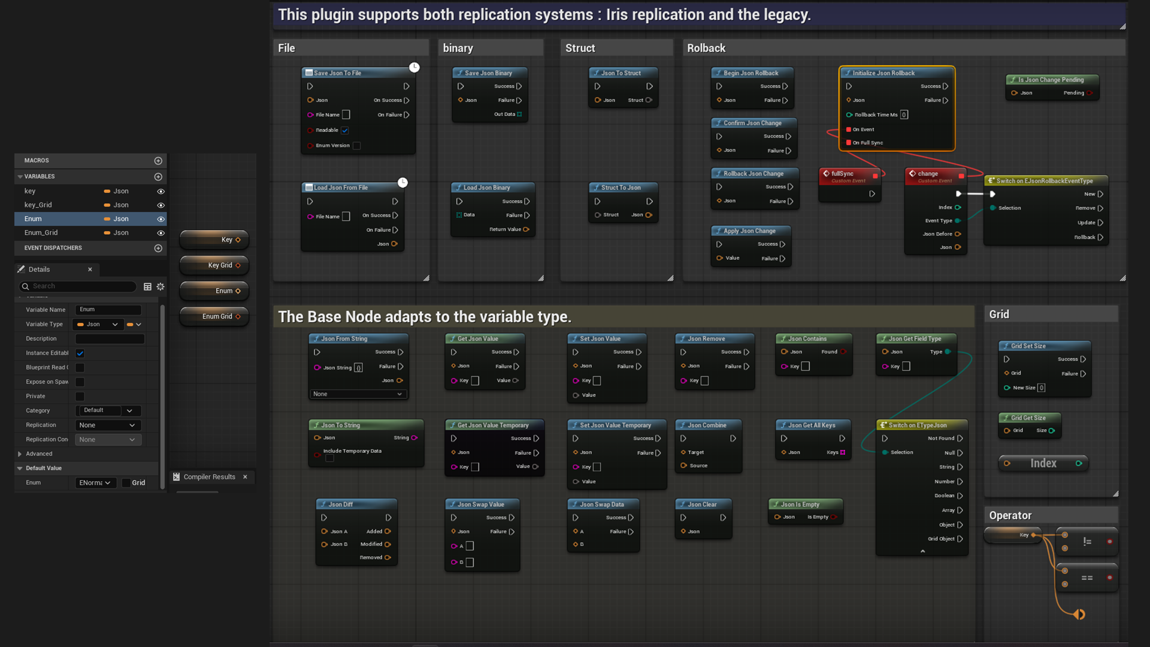The image size is (1150, 647).
Task: Click the Switch on ETypeJson node icon
Action: tap(883, 425)
